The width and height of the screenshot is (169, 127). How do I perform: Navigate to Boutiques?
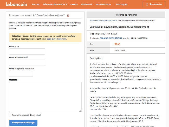coord(122,4)
